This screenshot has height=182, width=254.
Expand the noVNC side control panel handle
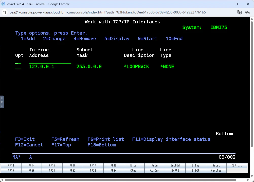coord(2,102)
